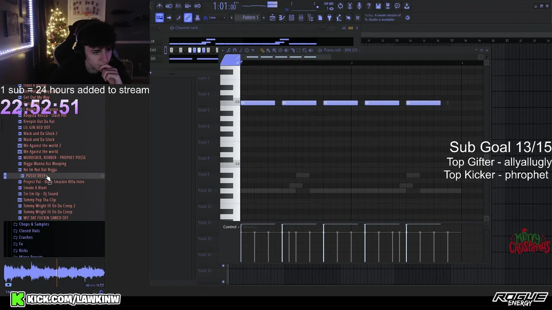The image size is (552, 310).
Task: Open the chat bubble icon in top toolbar
Action: point(397,6)
